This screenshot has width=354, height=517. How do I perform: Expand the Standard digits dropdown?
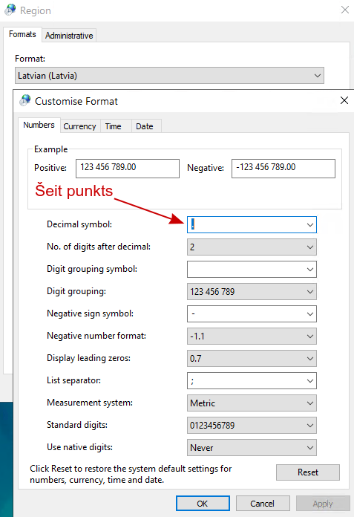[x=252, y=426]
